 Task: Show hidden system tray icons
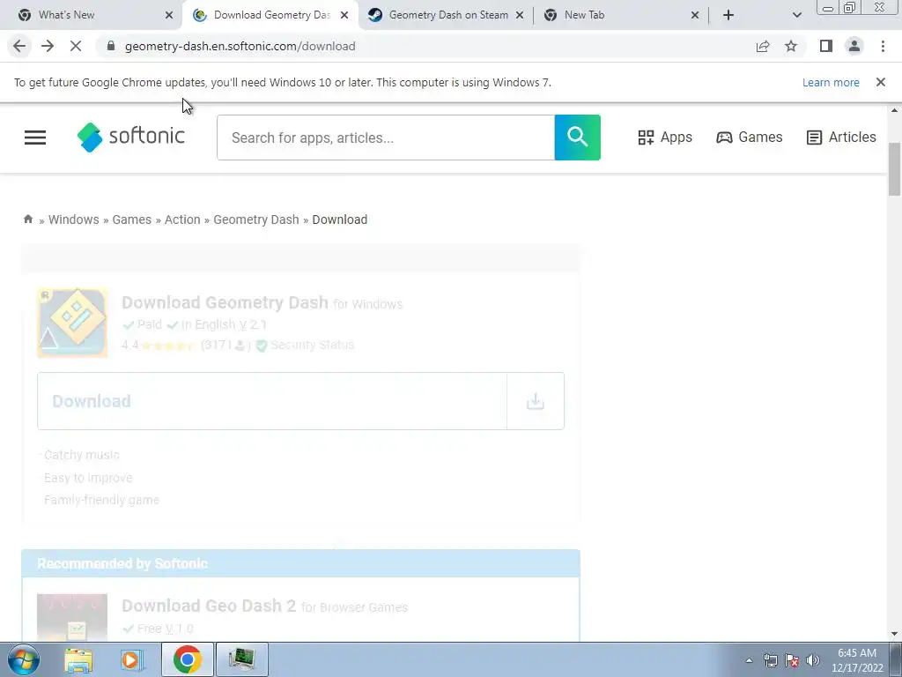coord(749,660)
